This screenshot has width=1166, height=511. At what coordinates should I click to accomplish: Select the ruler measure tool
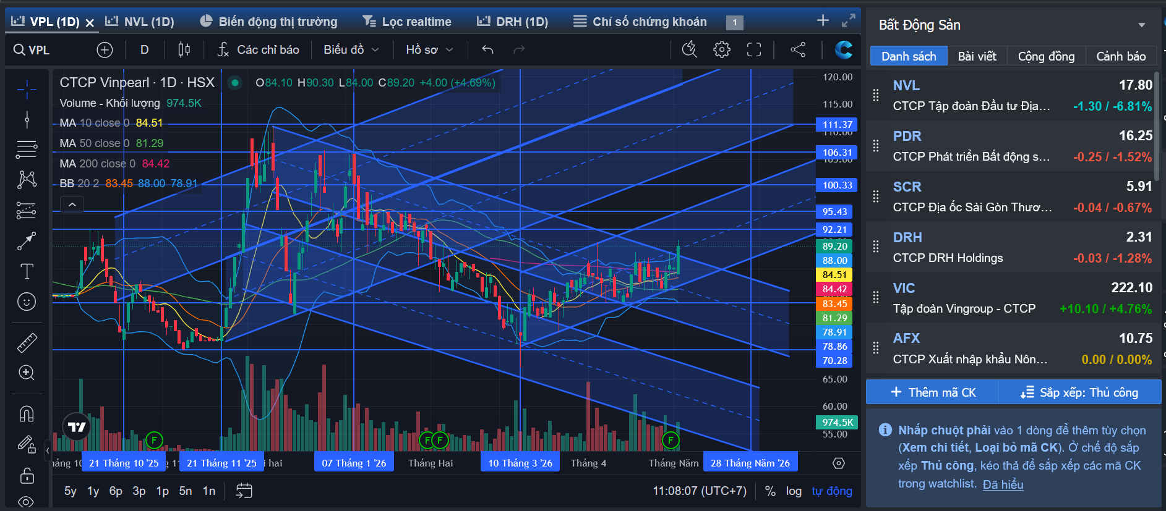27,342
